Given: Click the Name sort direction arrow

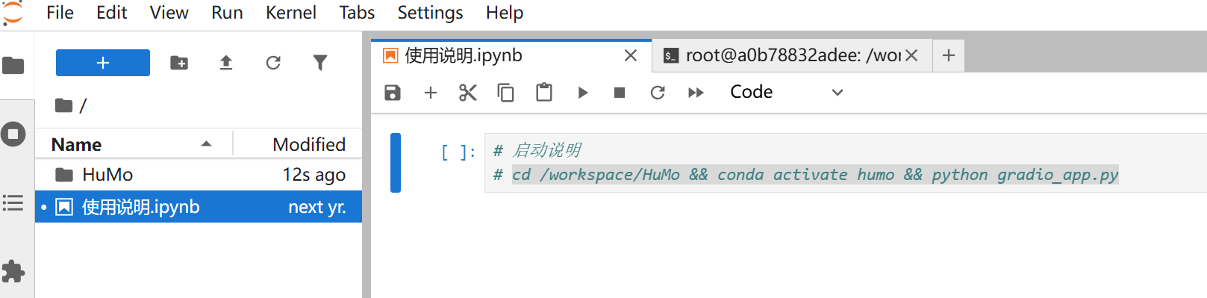Looking at the screenshot, I should [x=207, y=144].
